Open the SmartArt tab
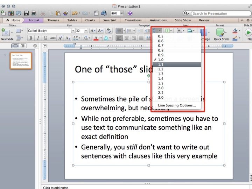Viewport: 252px width, 189px height. 110,20
